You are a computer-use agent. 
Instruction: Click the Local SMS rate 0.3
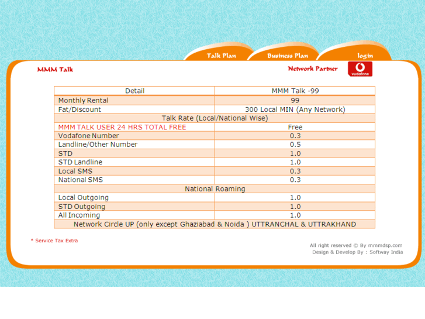click(295, 171)
